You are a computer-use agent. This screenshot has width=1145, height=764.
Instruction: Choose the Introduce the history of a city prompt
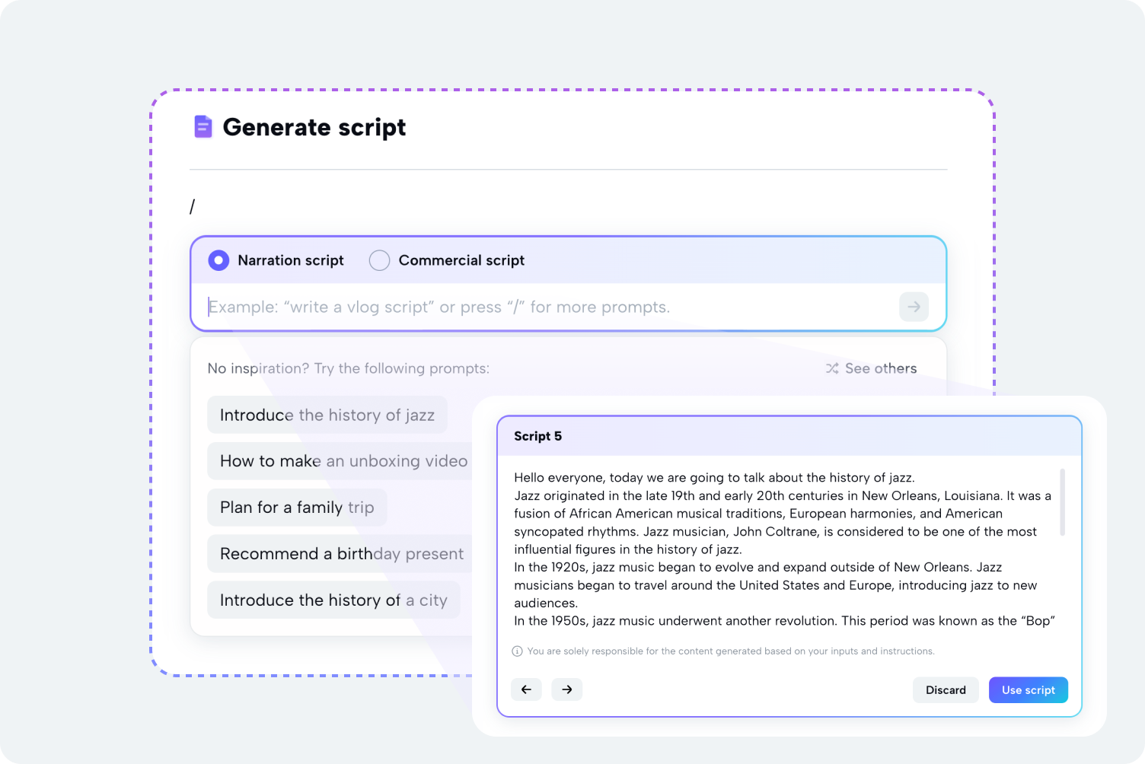pyautogui.click(x=333, y=600)
